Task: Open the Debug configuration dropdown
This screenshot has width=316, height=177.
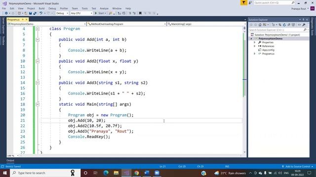Action: click(62, 13)
